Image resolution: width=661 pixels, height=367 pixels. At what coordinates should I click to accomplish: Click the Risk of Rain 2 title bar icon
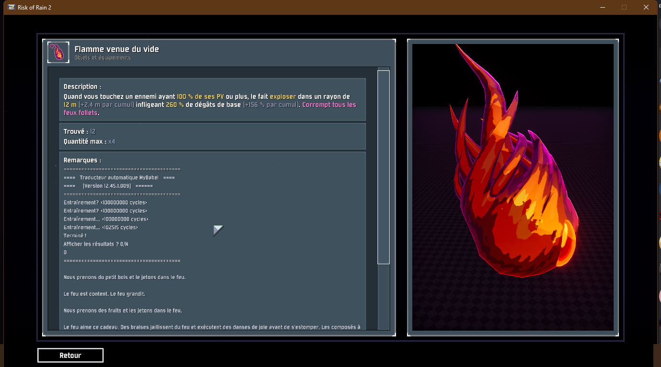pos(11,7)
